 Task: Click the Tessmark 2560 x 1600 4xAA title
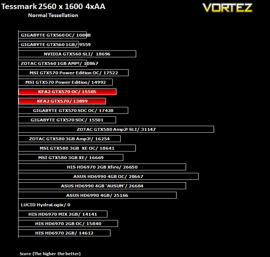[53, 7]
